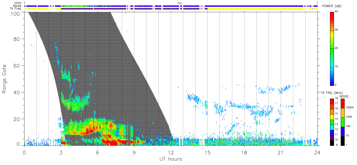Click the "20" label on POWER color bar
Image resolution: width=357 pixels, height=165 pixels.
(x=337, y=48)
